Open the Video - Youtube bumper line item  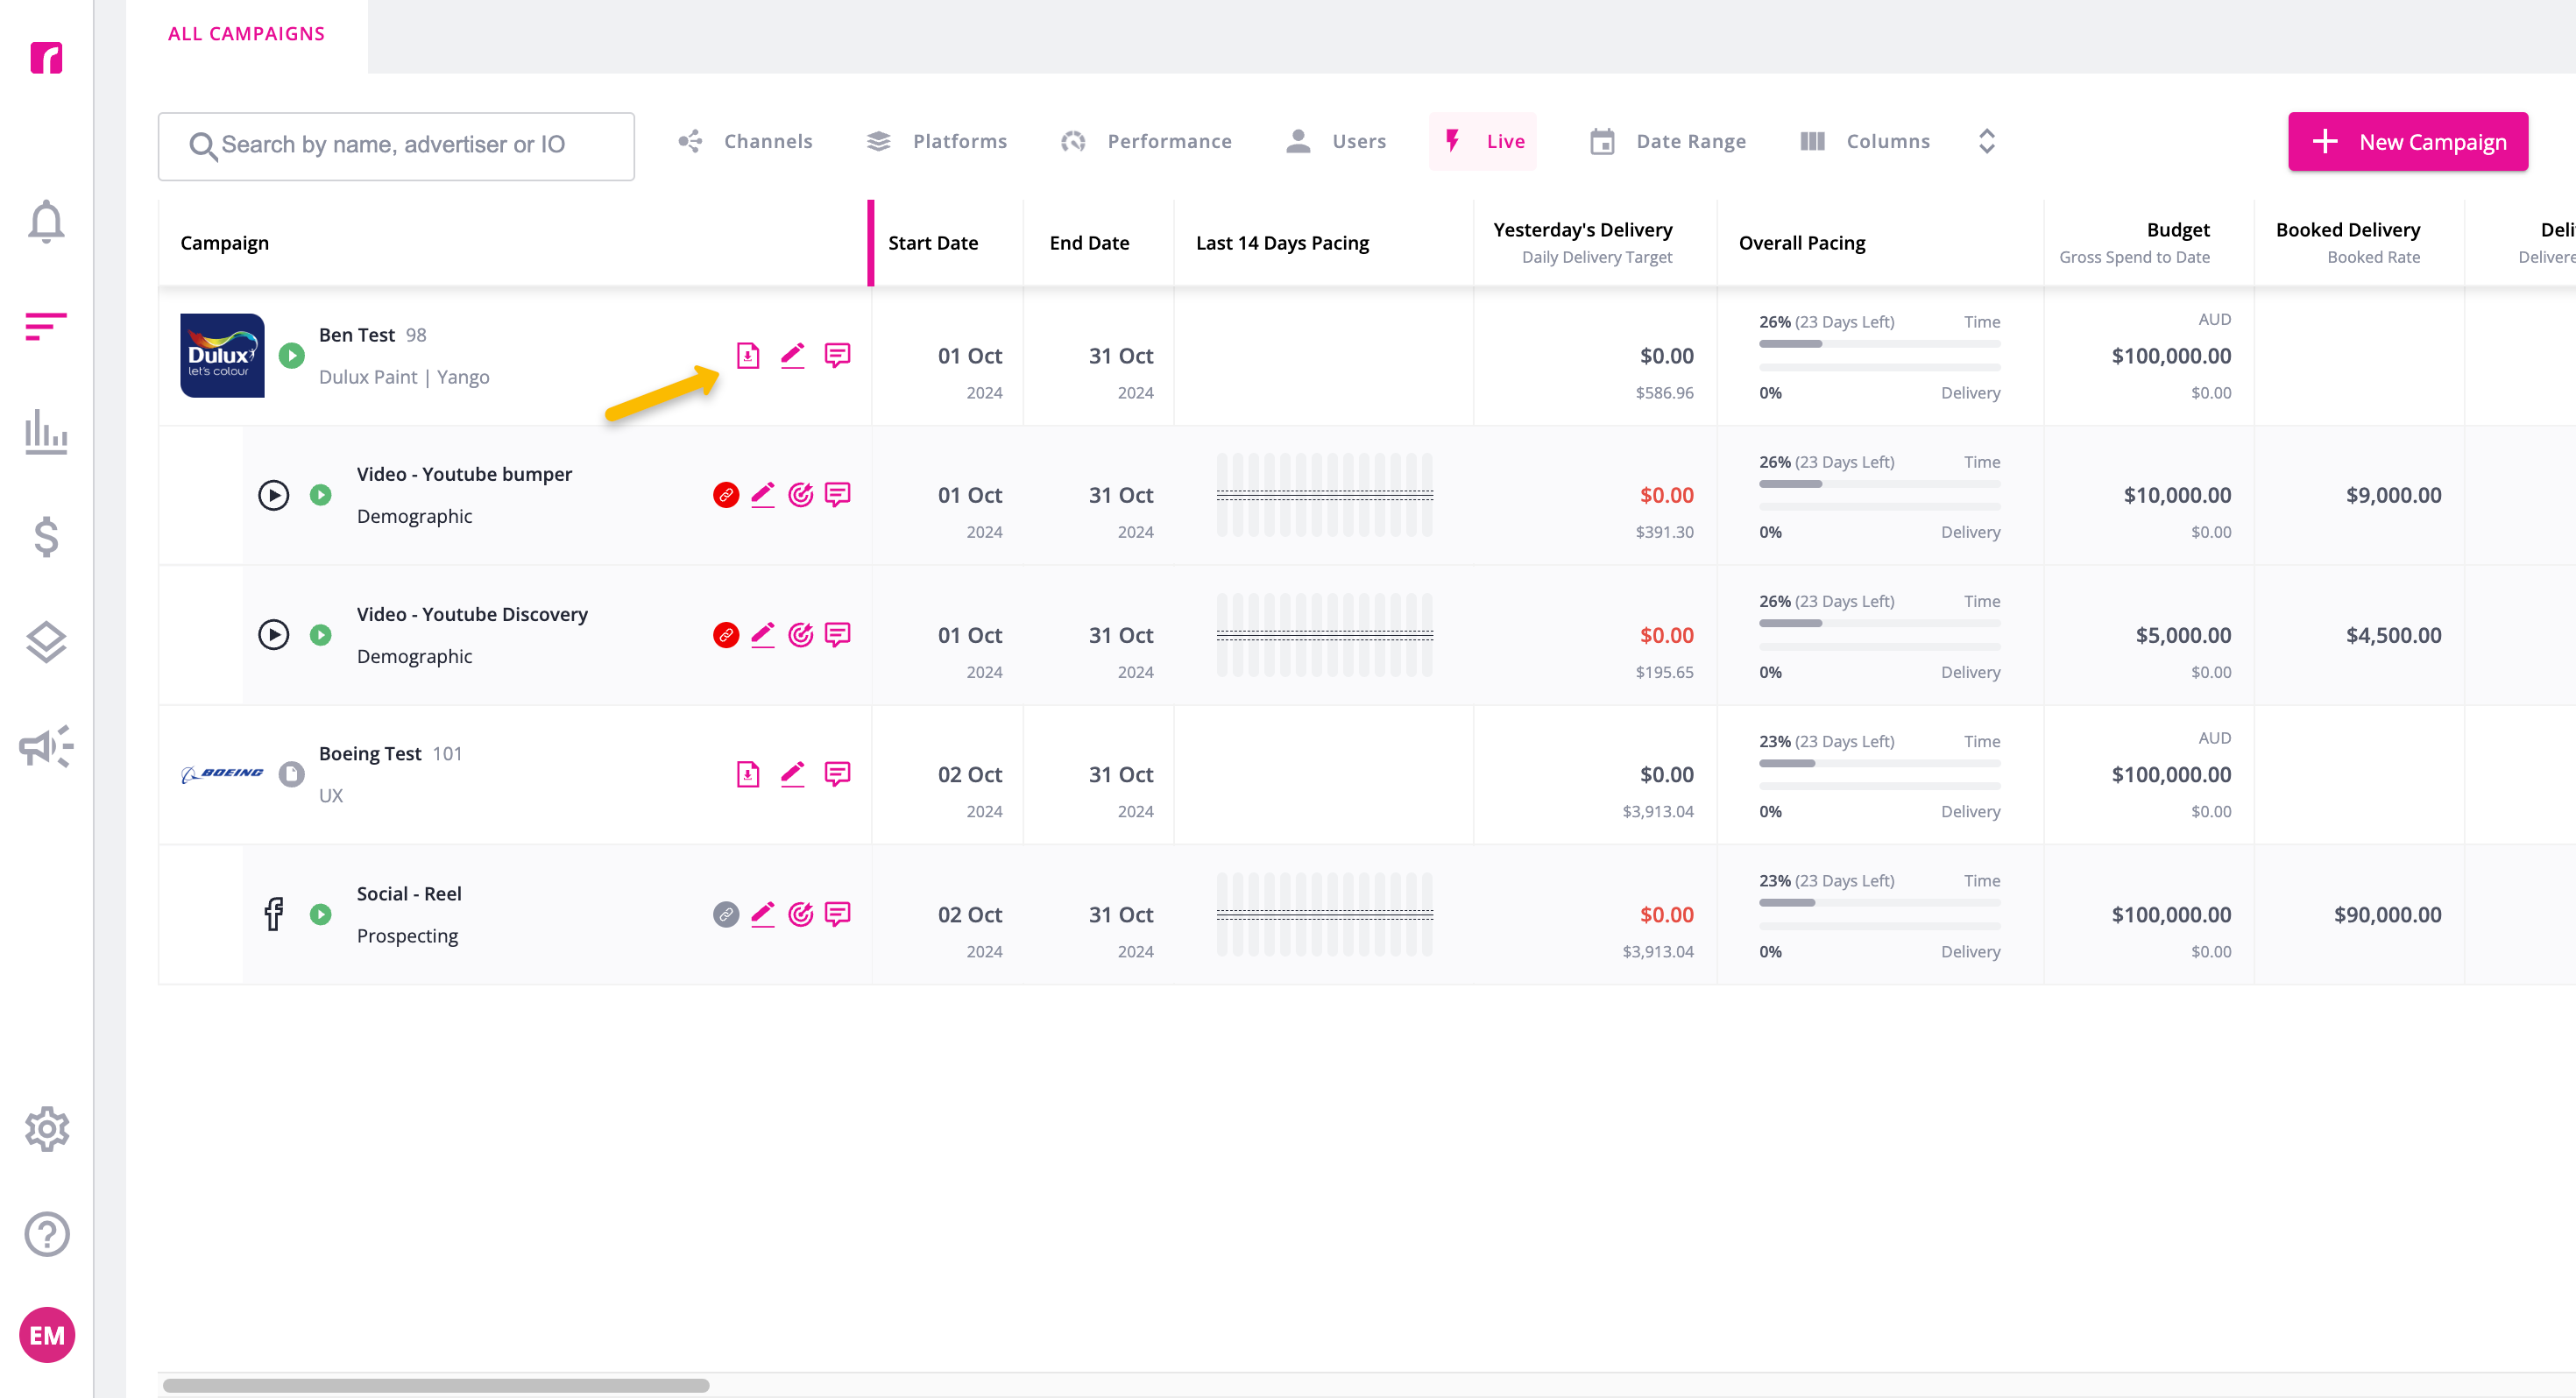464,474
